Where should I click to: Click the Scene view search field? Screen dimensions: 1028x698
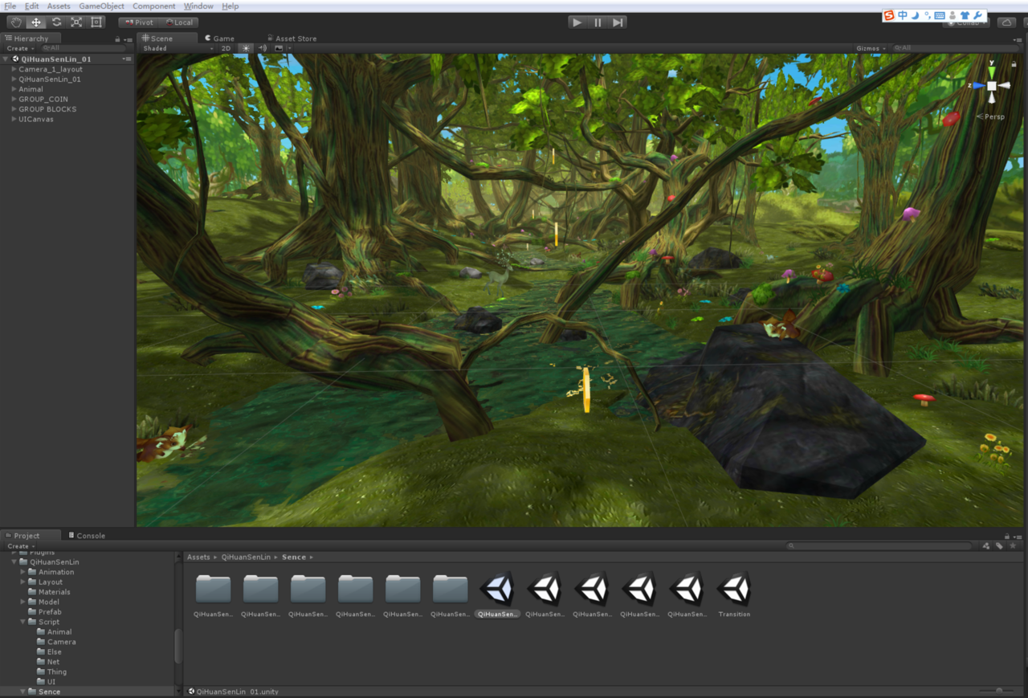[x=957, y=48]
